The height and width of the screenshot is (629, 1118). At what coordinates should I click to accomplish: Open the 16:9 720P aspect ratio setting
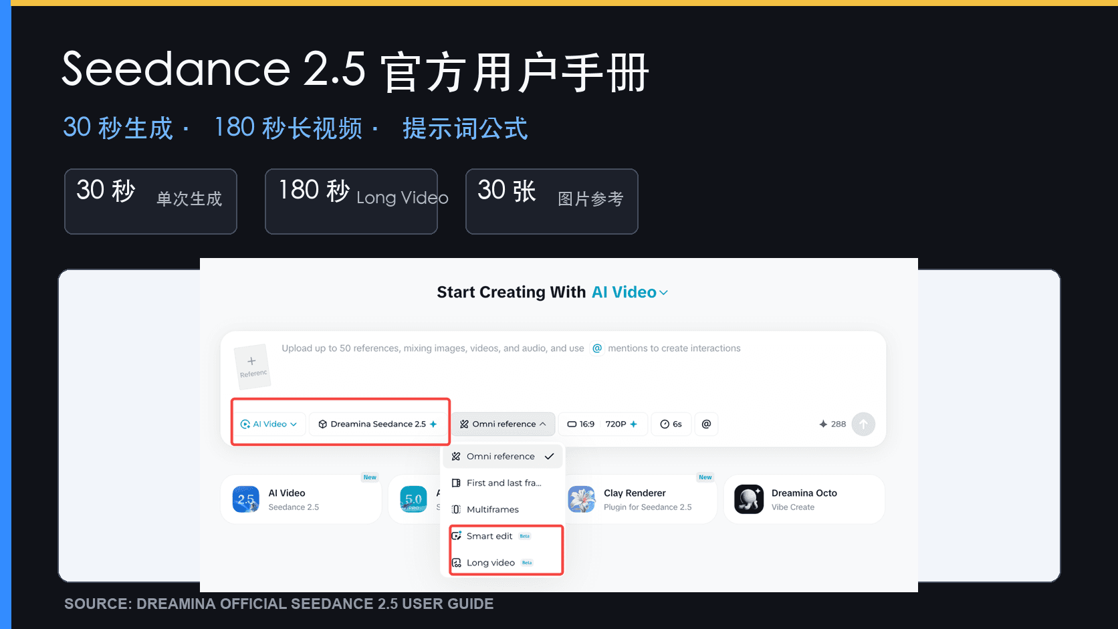(x=602, y=424)
